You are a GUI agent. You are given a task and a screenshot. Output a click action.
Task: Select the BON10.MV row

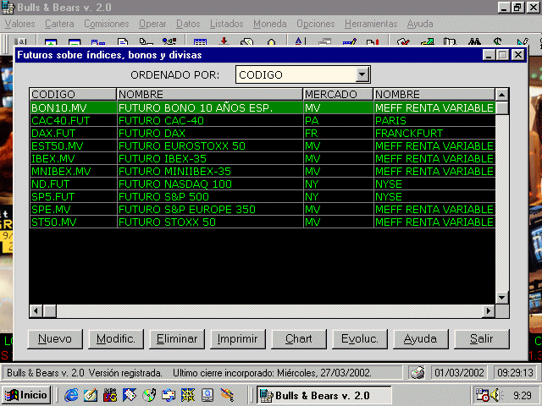(x=263, y=108)
